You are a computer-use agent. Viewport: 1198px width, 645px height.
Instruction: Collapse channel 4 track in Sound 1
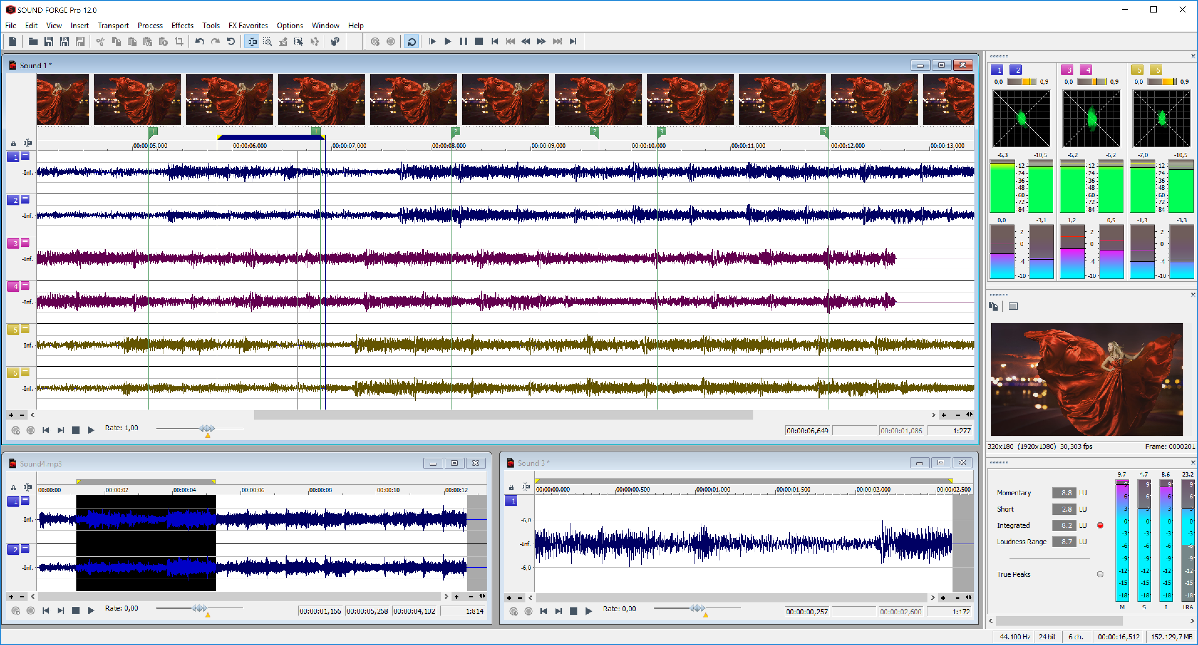[x=26, y=285]
